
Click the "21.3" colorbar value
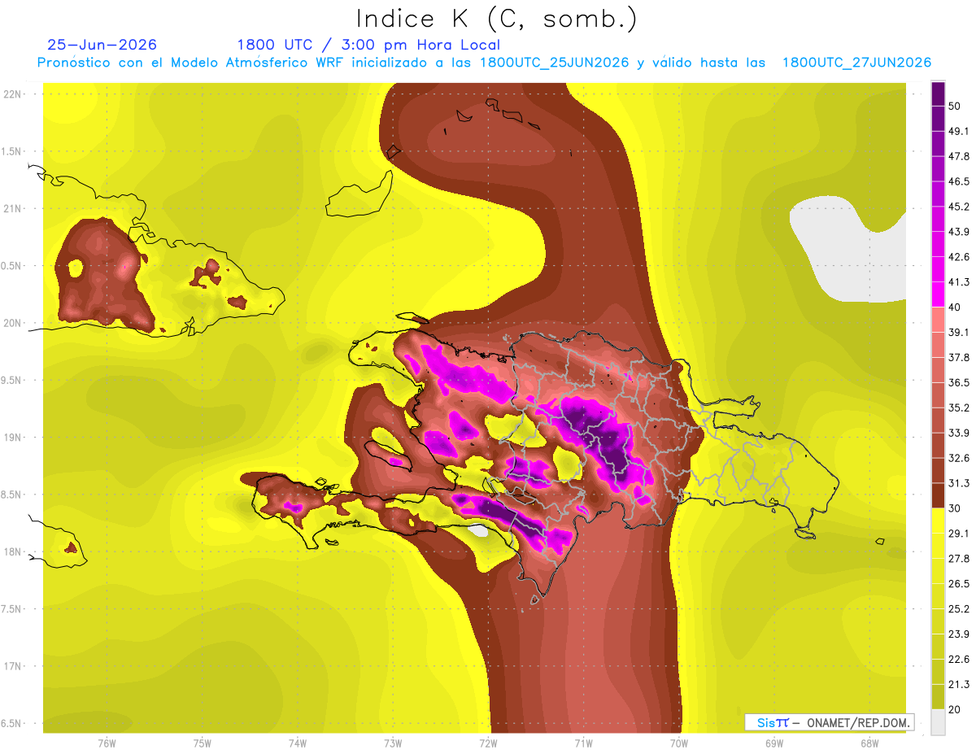(x=959, y=685)
